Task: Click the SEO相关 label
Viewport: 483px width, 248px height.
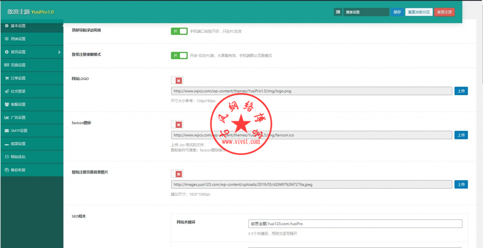Action: pyautogui.click(x=79, y=216)
